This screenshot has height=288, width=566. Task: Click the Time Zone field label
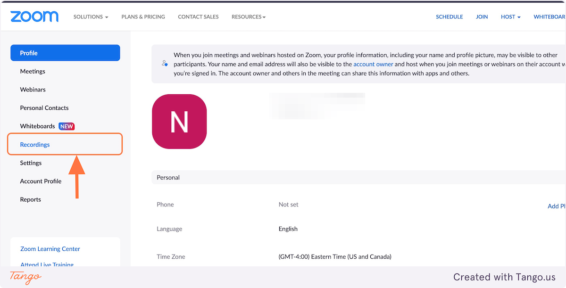pyautogui.click(x=171, y=257)
